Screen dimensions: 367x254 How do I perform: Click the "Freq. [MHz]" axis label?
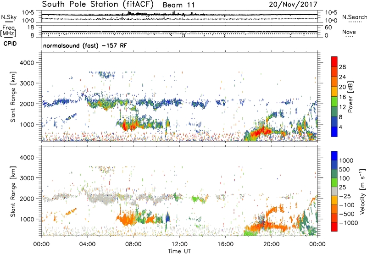click(8, 31)
